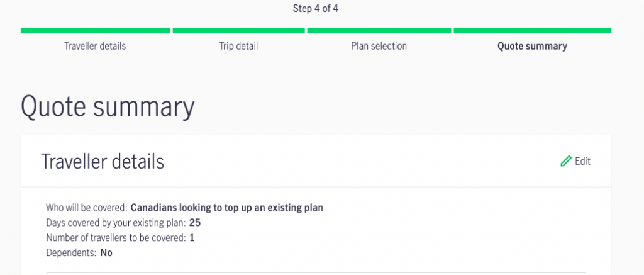Click the large Quote summary page heading
This screenshot has width=644, height=275.
coord(108,107)
